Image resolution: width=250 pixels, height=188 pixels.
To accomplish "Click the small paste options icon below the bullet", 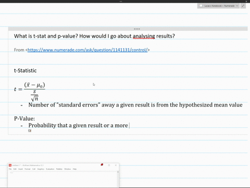I will (30, 131).
